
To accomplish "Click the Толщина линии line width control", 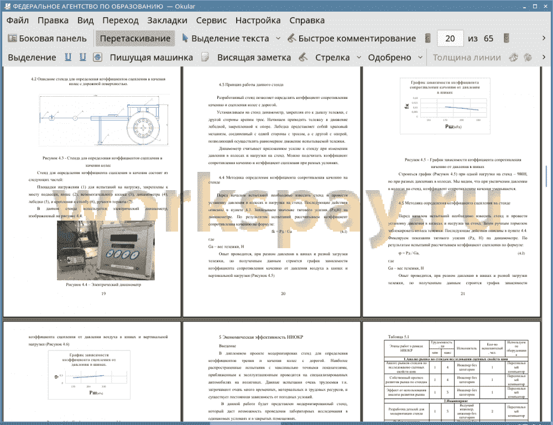I will [466, 57].
